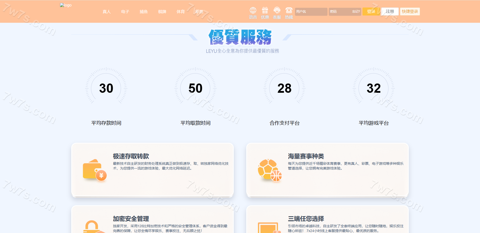Click the wallet icon for 极速存取转款
Screen dimensions: 480x233
[x=94, y=170]
